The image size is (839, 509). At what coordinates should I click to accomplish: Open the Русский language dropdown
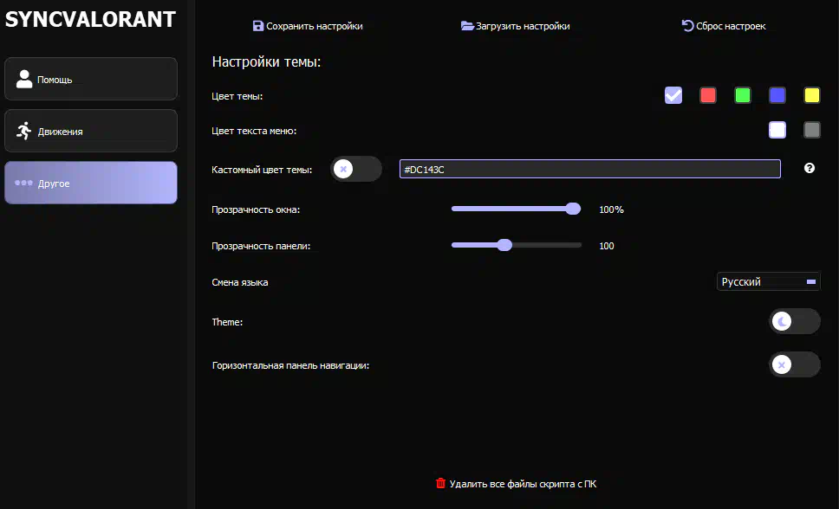pyautogui.click(x=768, y=281)
